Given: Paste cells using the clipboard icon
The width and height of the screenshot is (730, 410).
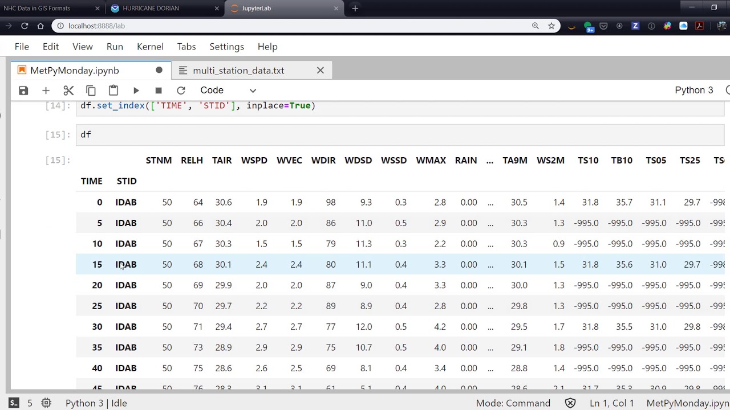Looking at the screenshot, I should pyautogui.click(x=113, y=91).
